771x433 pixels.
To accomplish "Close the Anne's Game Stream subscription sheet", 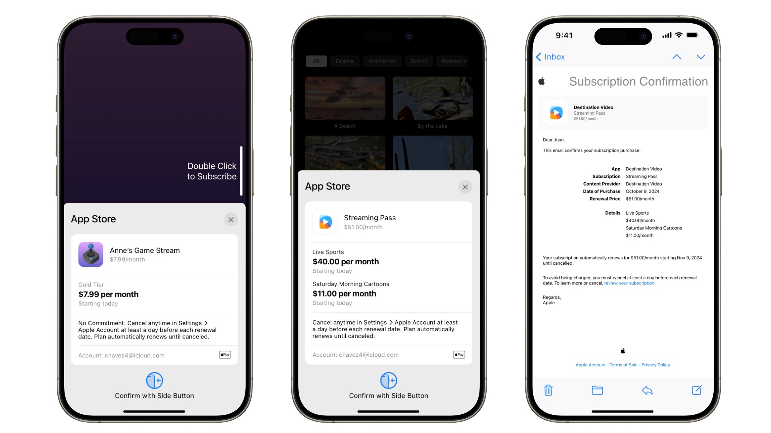I will (x=231, y=220).
